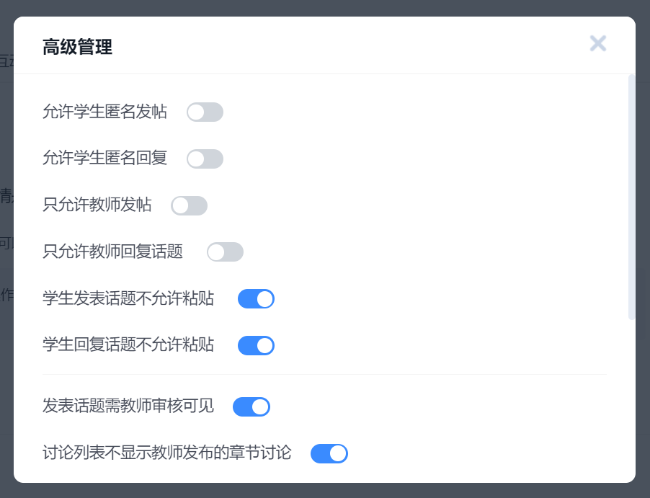
Task: Toggle off 讨论列表不显示教师发布的章节讨论 switch
Action: tap(329, 453)
